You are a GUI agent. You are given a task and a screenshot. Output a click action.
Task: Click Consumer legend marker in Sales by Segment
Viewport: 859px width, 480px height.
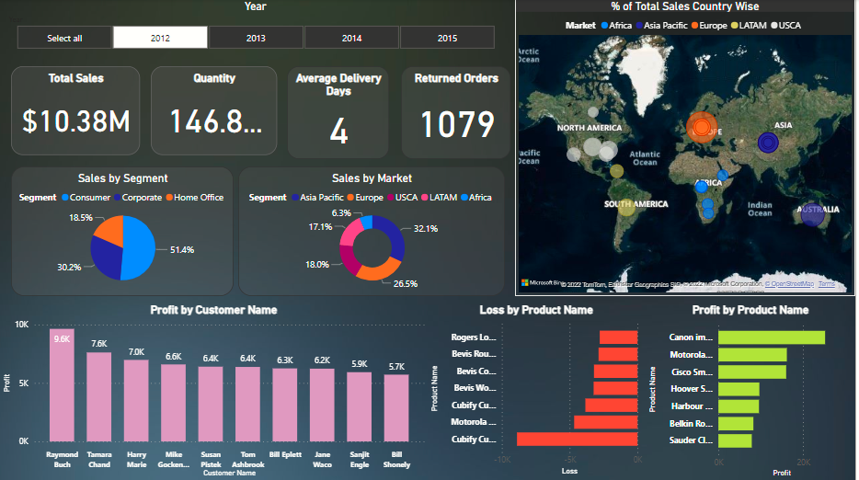(65, 198)
